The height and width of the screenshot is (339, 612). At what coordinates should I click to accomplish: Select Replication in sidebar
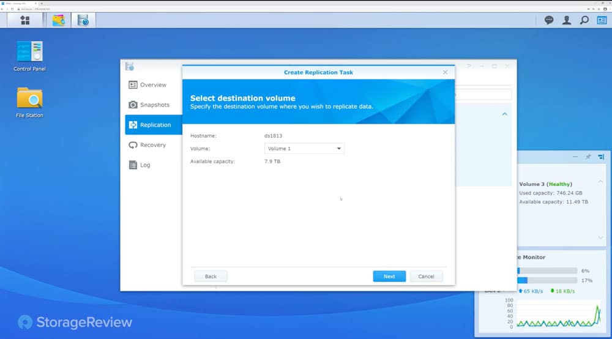pos(154,125)
